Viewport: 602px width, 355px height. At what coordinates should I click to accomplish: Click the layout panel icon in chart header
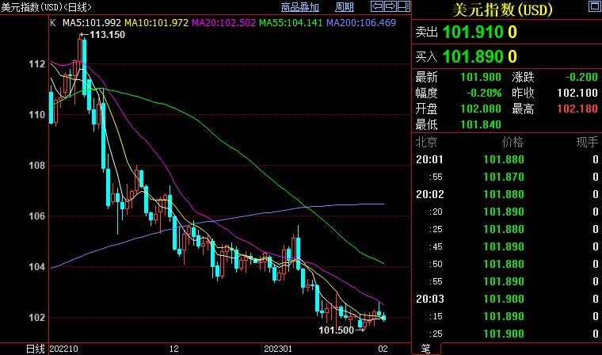402,7
